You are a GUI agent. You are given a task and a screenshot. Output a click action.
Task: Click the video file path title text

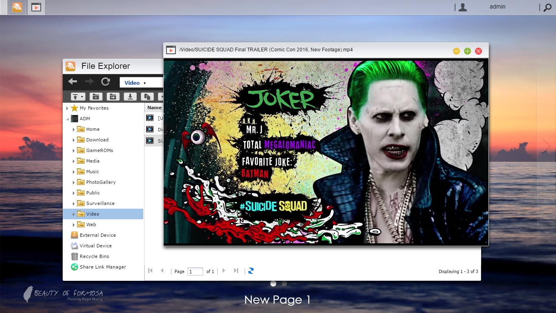(x=266, y=50)
